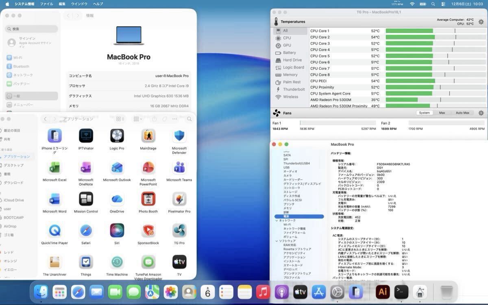Open the ファイル menu in menu bar
This screenshot has width=488, height=305.
tap(46, 4)
